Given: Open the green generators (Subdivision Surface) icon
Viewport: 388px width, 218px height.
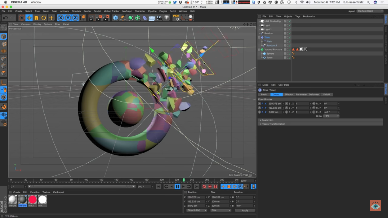Looking at the screenshot, I should coord(130,18).
